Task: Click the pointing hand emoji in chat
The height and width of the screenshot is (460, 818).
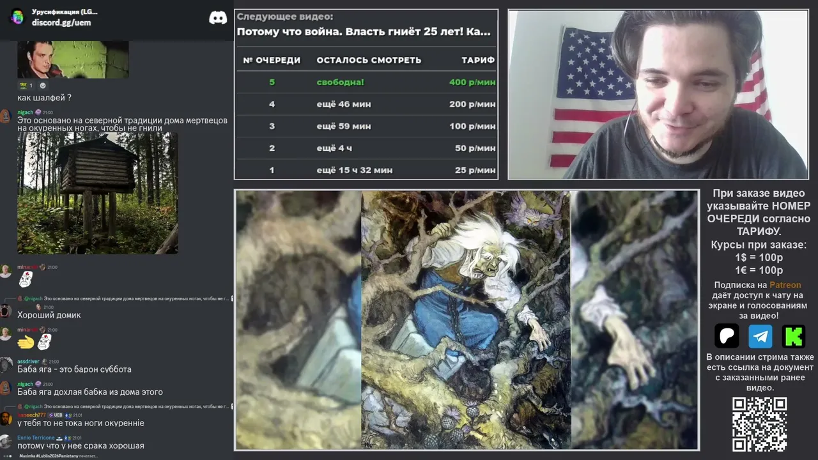Action: point(26,342)
